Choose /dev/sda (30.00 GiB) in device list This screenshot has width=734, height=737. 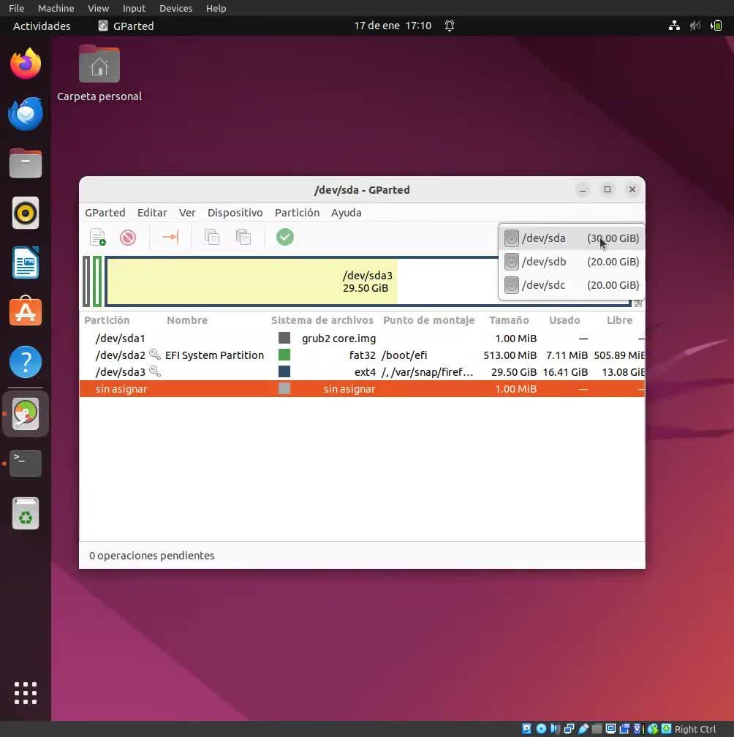click(x=571, y=238)
